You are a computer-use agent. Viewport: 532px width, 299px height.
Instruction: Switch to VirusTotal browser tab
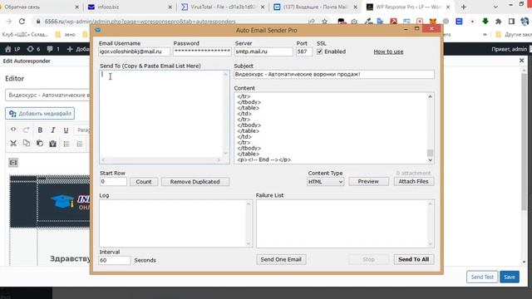[222, 7]
